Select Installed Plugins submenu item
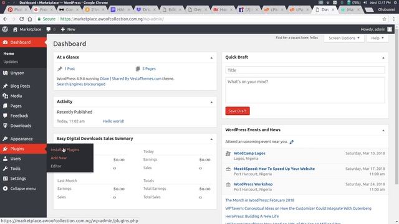Screen dimensions: 399x224 pos(65,150)
